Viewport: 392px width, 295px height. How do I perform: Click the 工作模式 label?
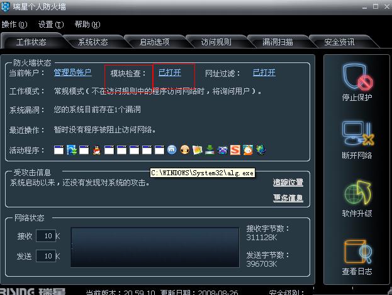[26, 91]
